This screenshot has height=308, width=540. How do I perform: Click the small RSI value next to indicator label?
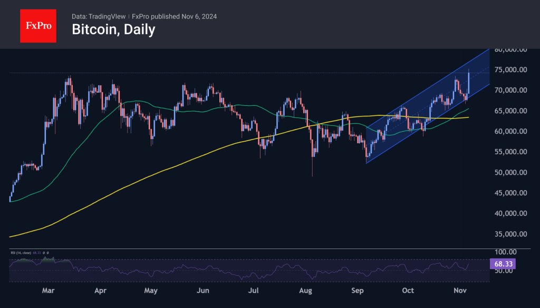[38, 253]
